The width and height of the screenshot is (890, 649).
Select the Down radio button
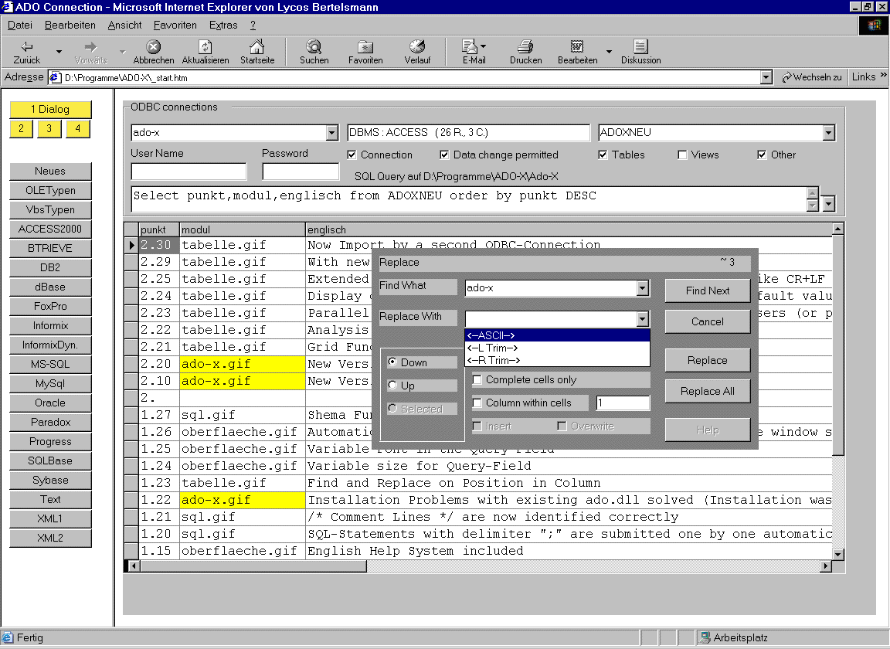coord(392,362)
